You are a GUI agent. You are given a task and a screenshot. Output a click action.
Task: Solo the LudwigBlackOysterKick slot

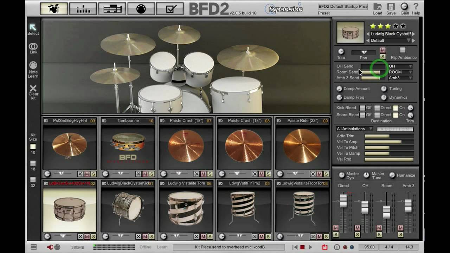point(152,236)
